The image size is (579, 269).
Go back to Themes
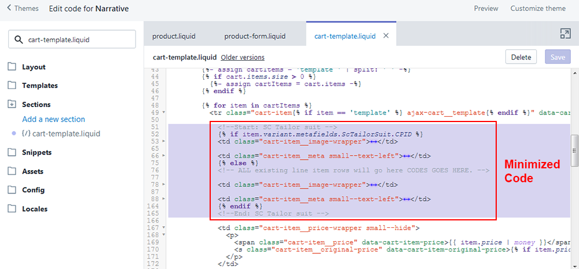(23, 9)
